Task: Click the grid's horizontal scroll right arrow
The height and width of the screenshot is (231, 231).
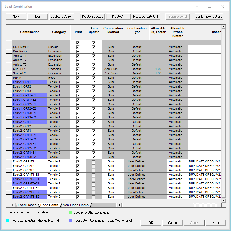Action: pos(219,205)
